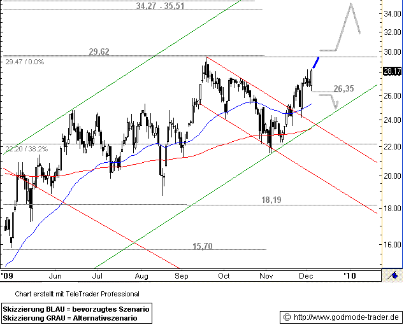The width and height of the screenshot is (404, 332).
Task: Open the godmode-trader.de website link
Action: (340, 317)
